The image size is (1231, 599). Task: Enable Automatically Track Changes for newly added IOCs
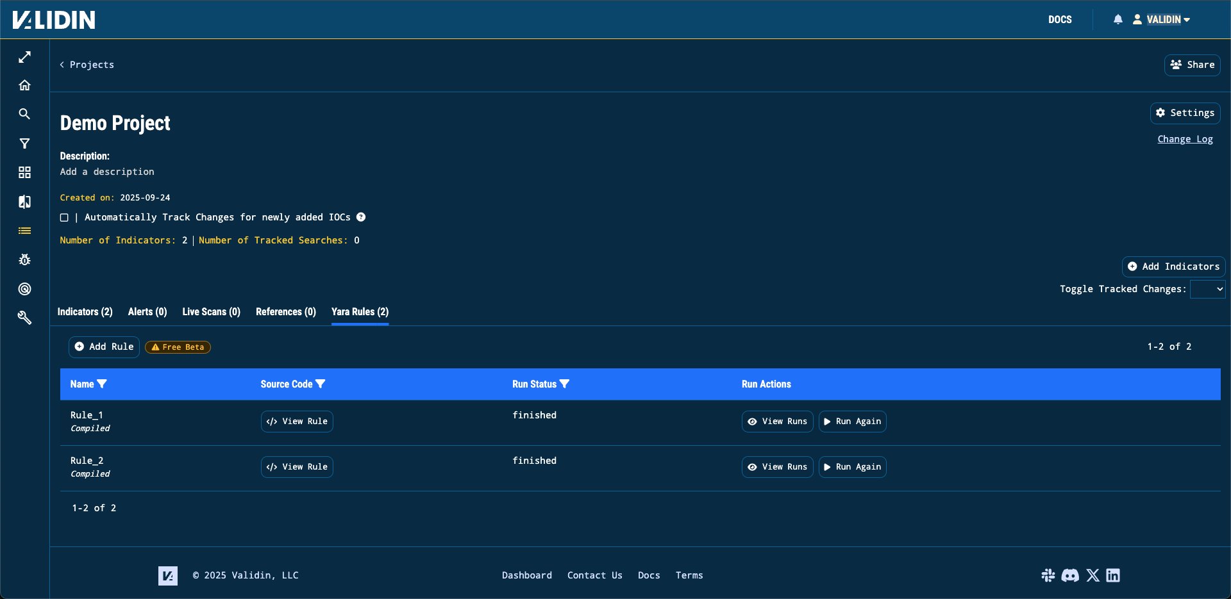pos(64,217)
